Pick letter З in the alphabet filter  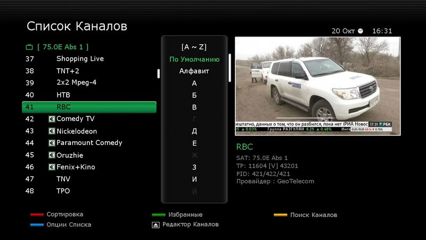coord(194,167)
